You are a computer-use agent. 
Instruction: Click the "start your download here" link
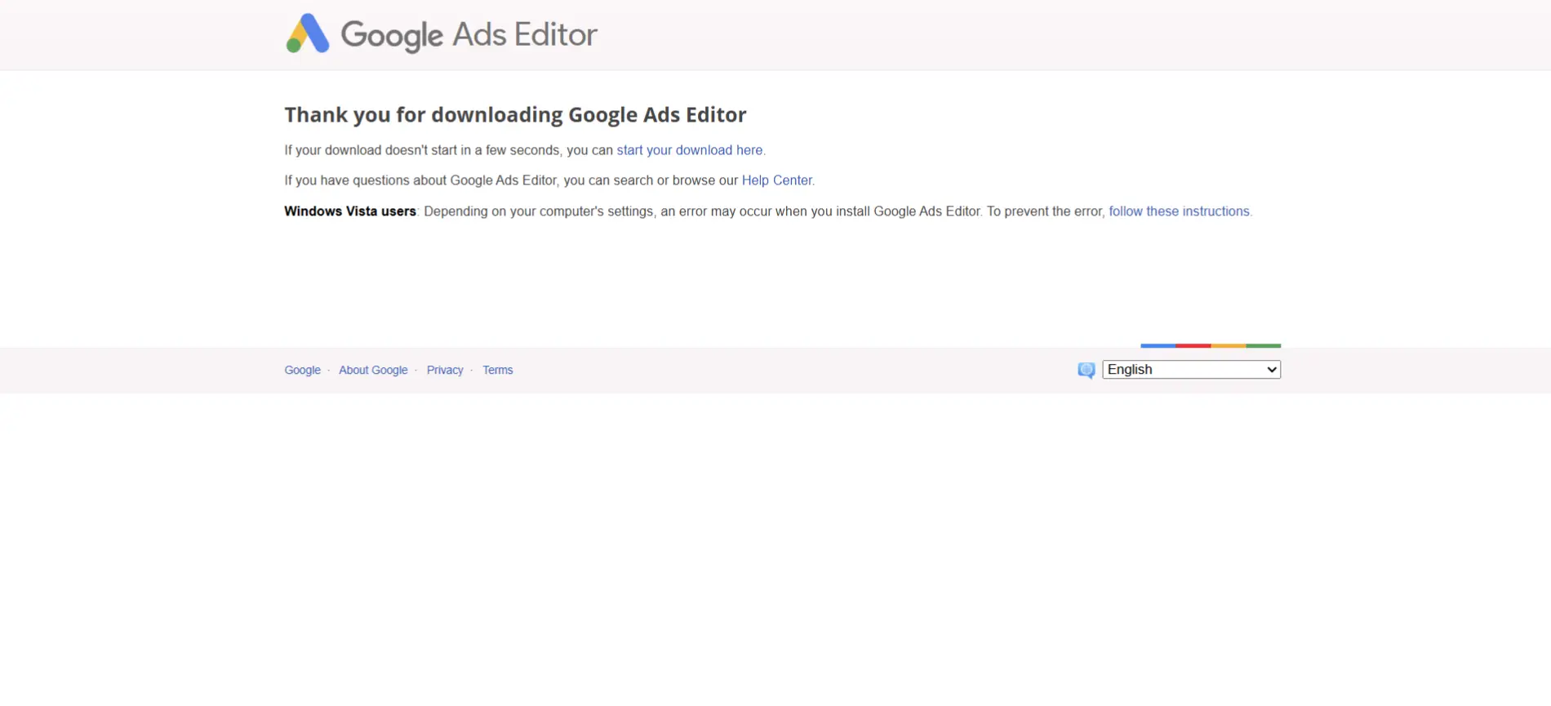[x=690, y=150]
